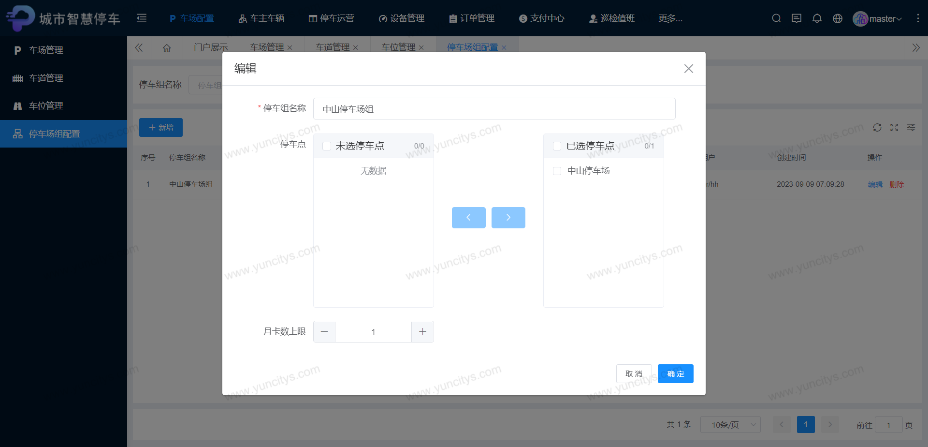928x447 pixels.
Task: Select 车位管理 in sidebar
Action: [63, 106]
